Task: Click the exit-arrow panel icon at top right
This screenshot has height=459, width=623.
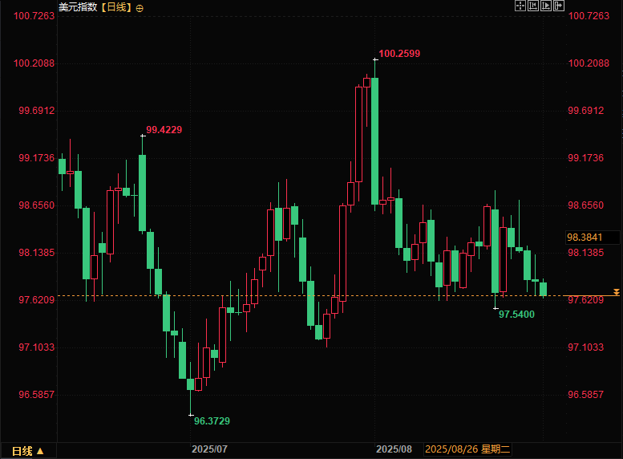Action: click(559, 6)
